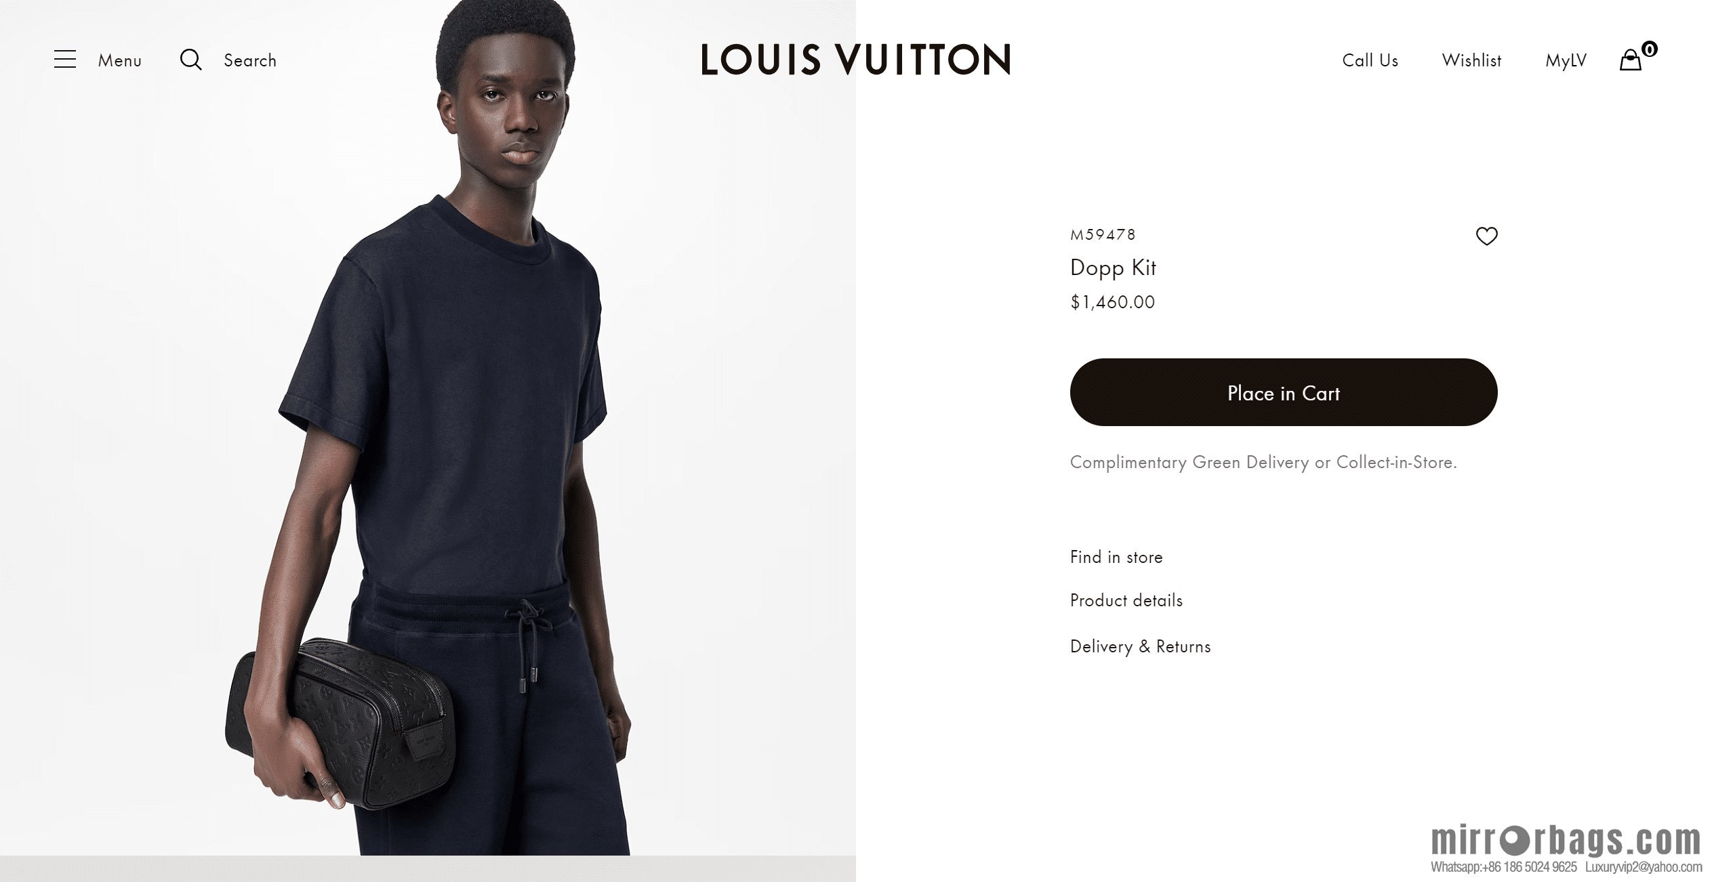Viewport: 1712px width, 882px height.
Task: Click the image gallery bar below photo
Action: coord(428,868)
